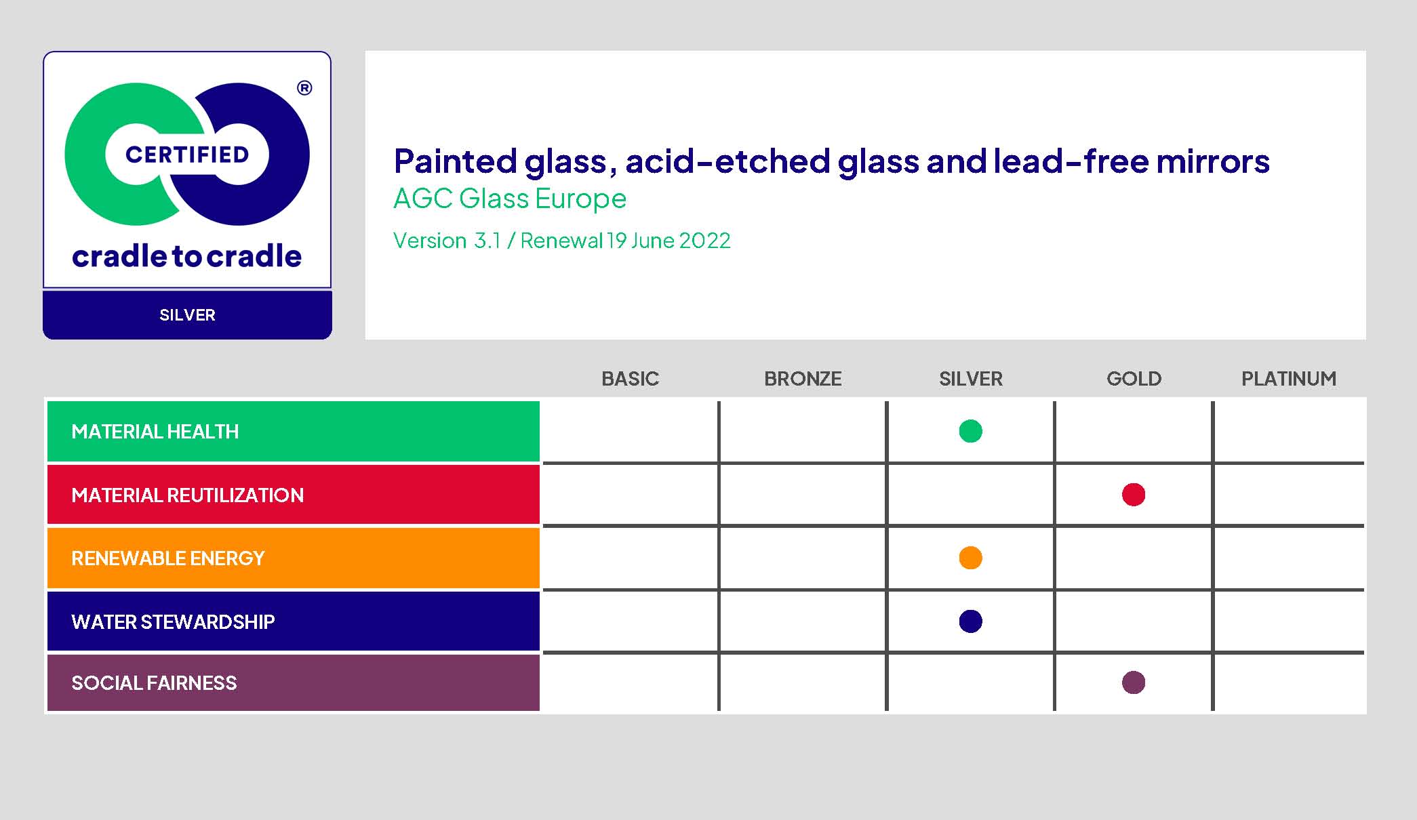Click the purple Social Fairness gold dot
The height and width of the screenshot is (820, 1417).
click(x=1133, y=682)
